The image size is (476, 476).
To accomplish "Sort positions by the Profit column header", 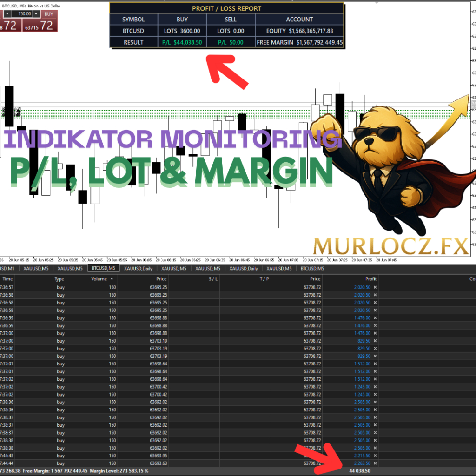I will [x=370, y=279].
